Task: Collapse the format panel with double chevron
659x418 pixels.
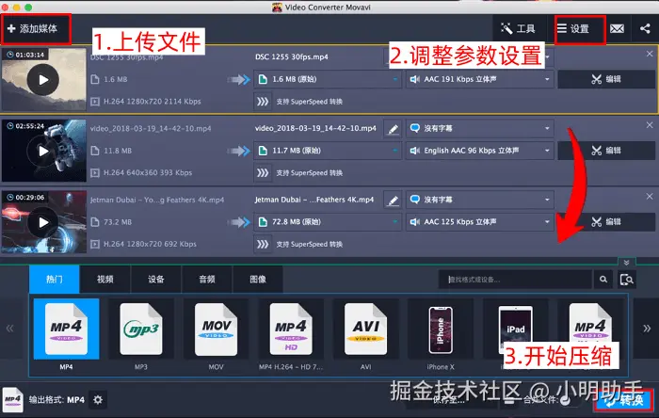Action: click(626, 263)
